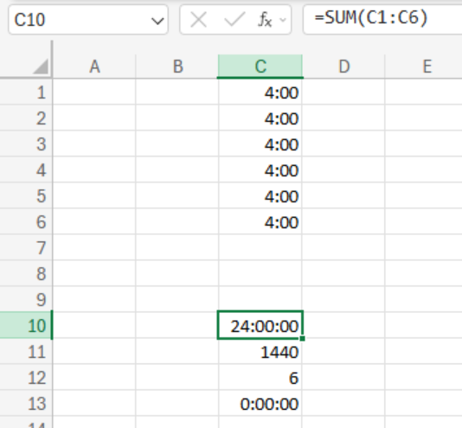This screenshot has width=462, height=428.
Task: Select row 9 header
Action: click(26, 299)
